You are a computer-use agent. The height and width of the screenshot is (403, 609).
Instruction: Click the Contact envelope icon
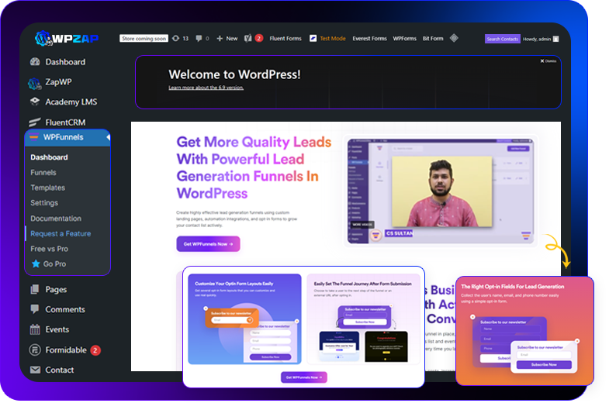pyautogui.click(x=35, y=370)
